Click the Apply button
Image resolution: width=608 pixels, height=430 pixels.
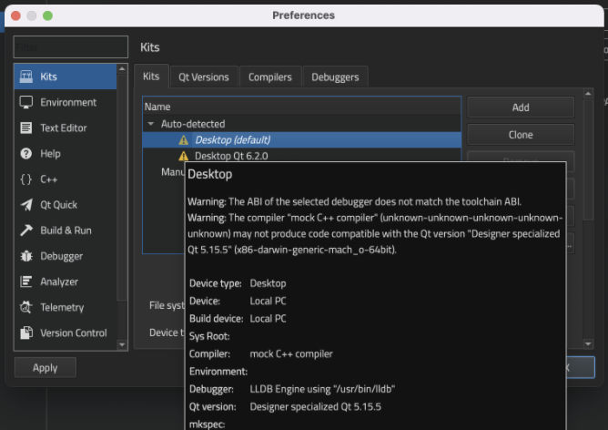46,368
